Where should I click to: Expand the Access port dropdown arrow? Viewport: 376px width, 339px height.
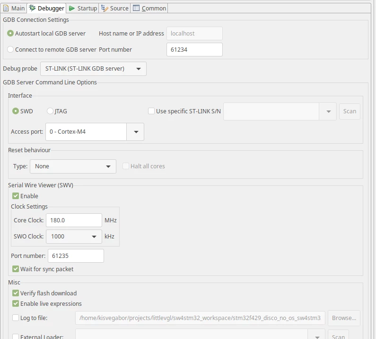[135, 132]
